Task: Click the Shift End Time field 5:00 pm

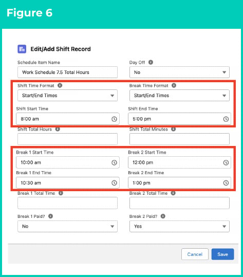Action: click(x=179, y=119)
